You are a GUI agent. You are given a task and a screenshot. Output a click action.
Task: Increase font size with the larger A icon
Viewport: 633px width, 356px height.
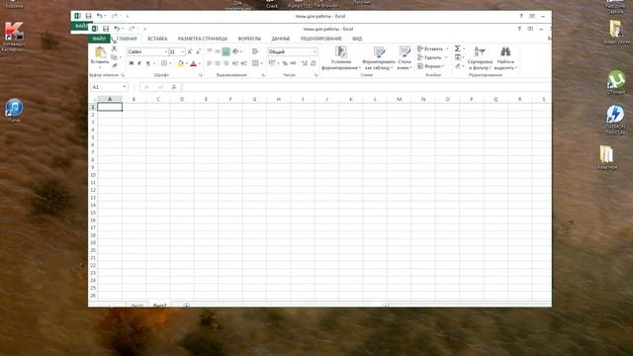click(x=190, y=52)
